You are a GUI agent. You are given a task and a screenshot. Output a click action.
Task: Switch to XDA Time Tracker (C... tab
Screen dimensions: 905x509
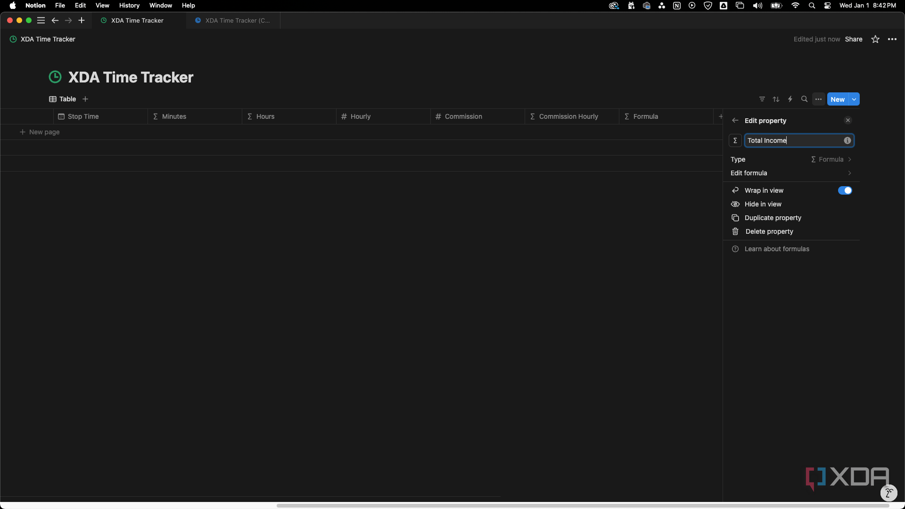pyautogui.click(x=233, y=20)
